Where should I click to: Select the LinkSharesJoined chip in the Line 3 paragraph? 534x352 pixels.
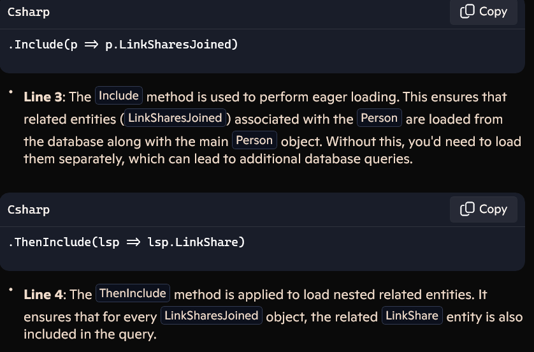coord(175,118)
